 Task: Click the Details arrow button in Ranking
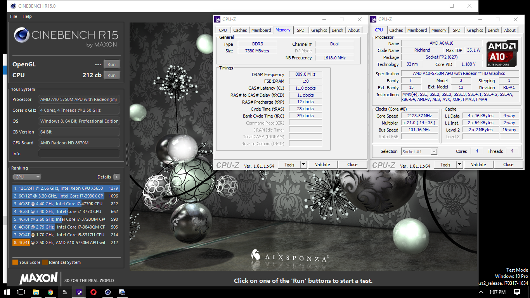(x=116, y=177)
